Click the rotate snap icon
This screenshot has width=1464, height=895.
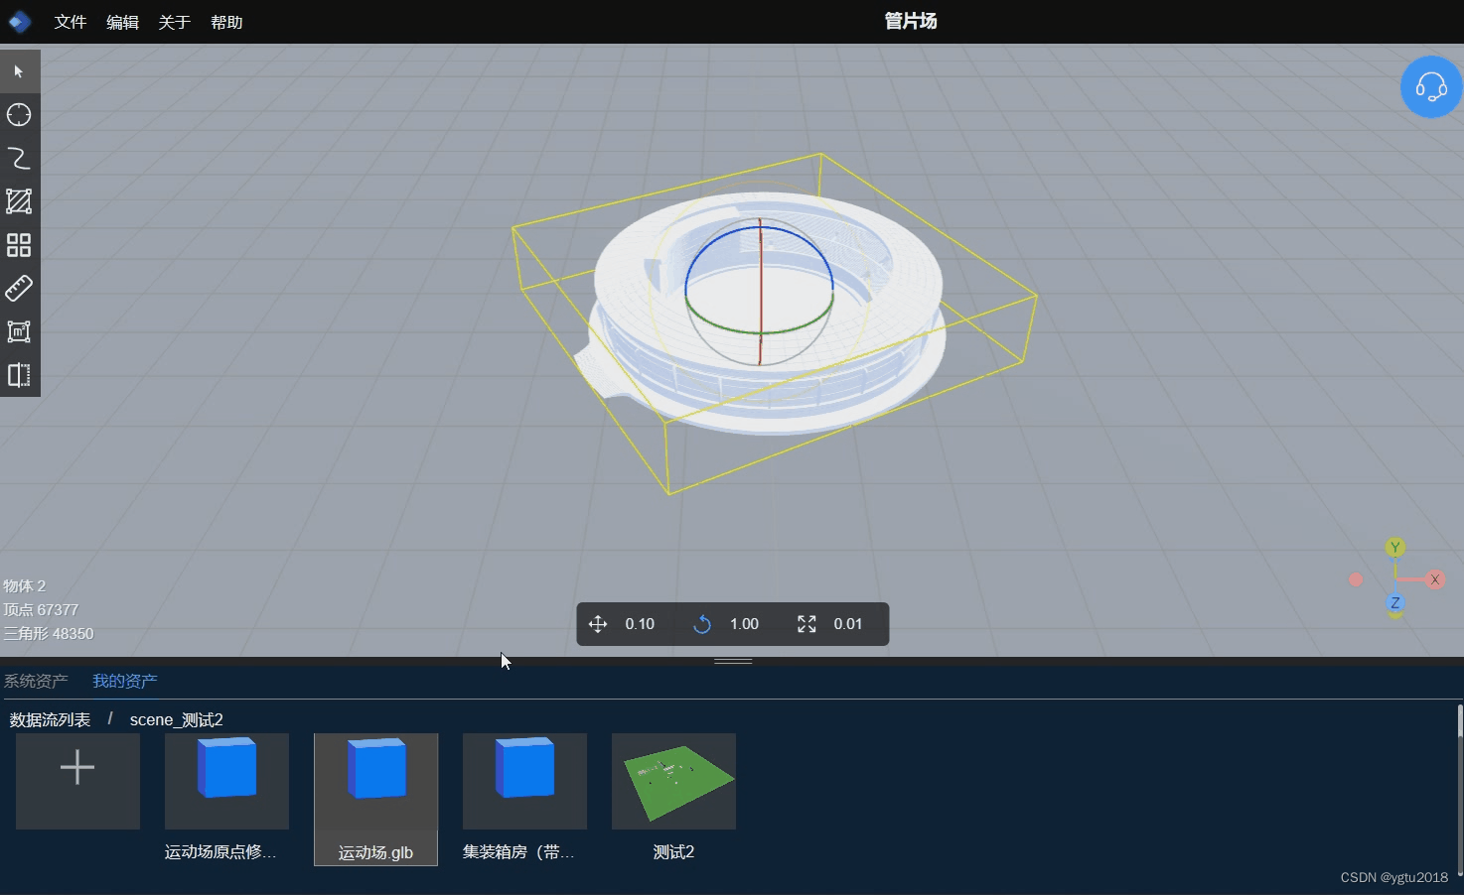[x=702, y=624]
